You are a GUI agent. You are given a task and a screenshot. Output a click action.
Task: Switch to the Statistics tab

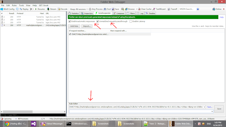tap(73, 13)
